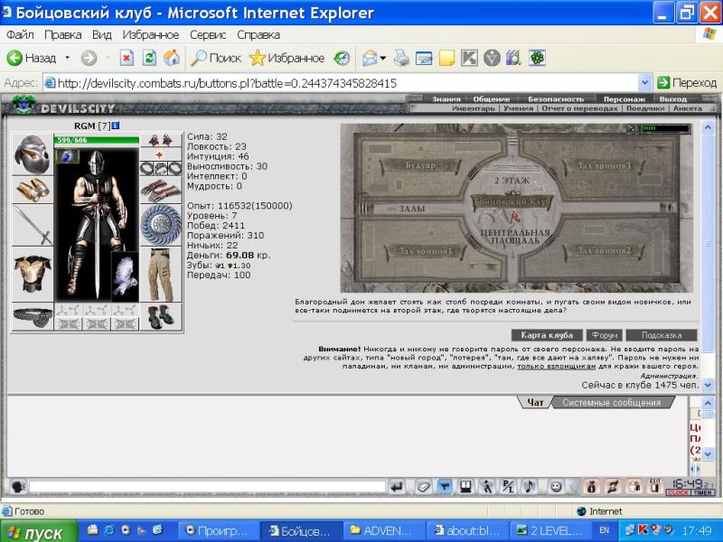Click the bracers equipment slot

pyautogui.click(x=32, y=190)
